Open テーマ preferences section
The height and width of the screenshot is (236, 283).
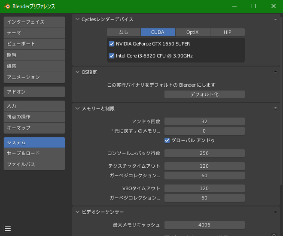click(x=34, y=33)
